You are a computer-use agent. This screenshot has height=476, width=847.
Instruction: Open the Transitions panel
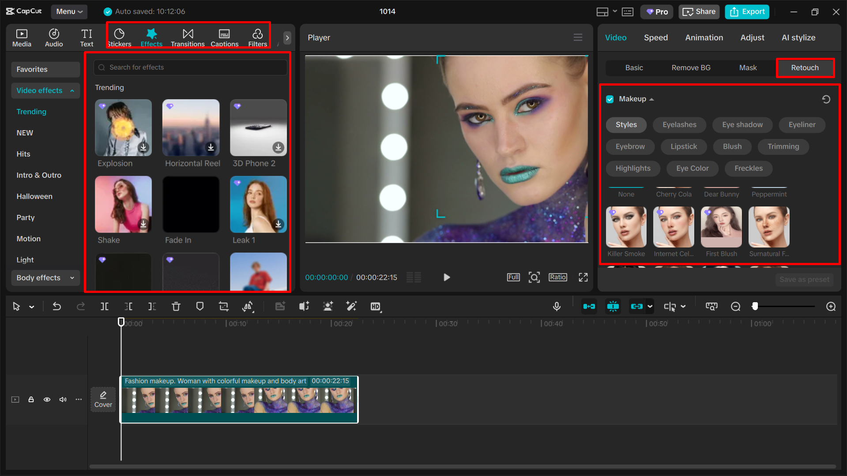pyautogui.click(x=188, y=37)
